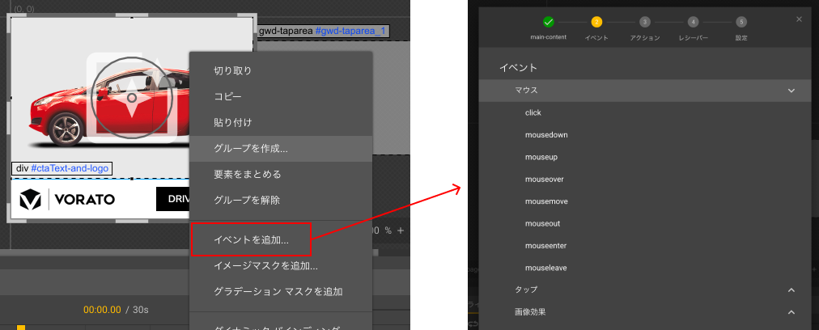This screenshot has height=330, width=819.
Task: Select the mouseleave event in list
Action: (545, 268)
